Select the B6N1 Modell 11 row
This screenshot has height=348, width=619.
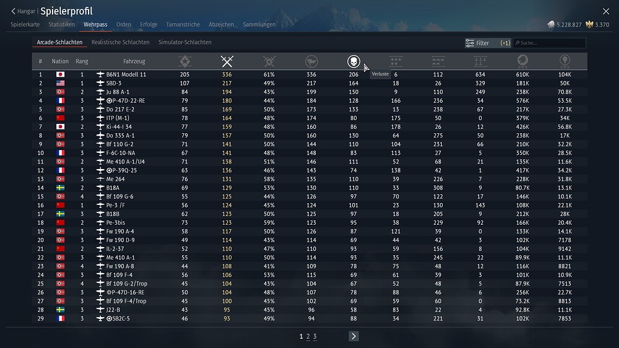(126, 74)
